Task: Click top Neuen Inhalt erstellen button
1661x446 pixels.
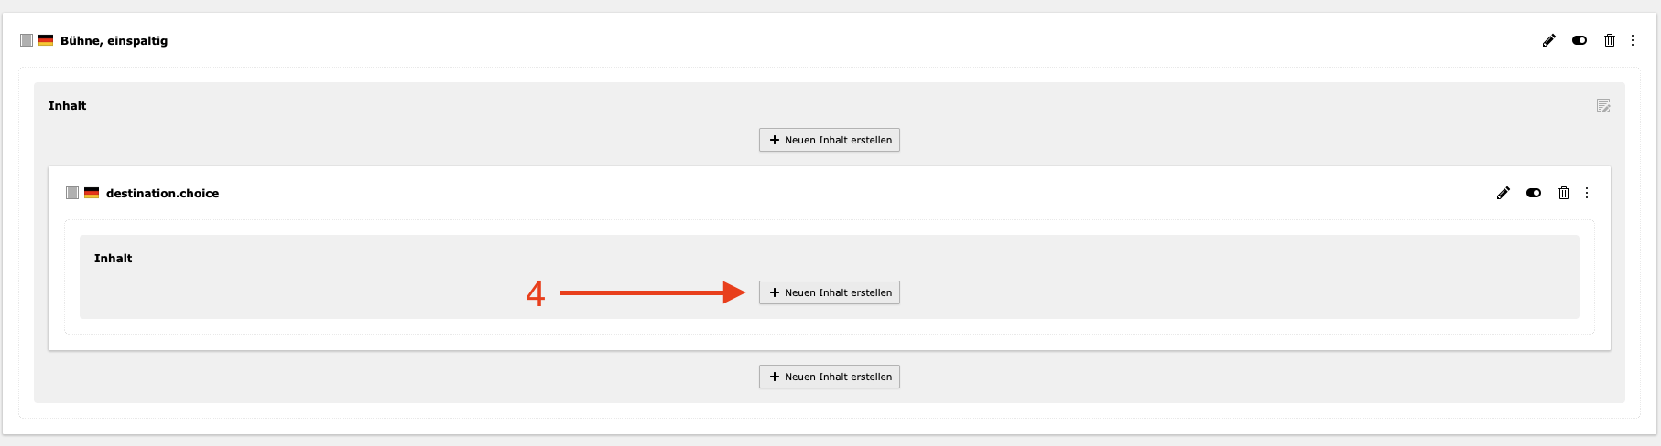Action: (830, 140)
